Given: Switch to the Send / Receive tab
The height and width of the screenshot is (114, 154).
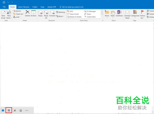Looking at the screenshot, I should [x=24, y=7].
